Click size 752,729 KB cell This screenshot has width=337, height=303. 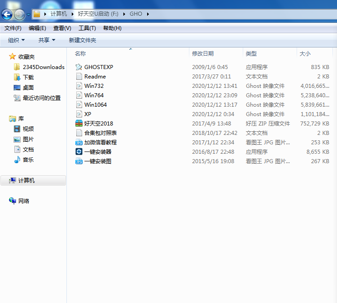point(315,123)
